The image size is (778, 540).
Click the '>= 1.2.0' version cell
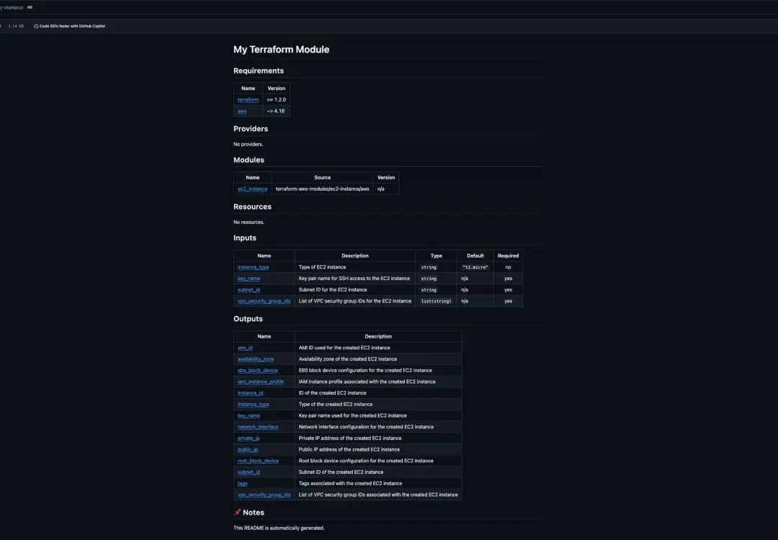click(x=277, y=99)
